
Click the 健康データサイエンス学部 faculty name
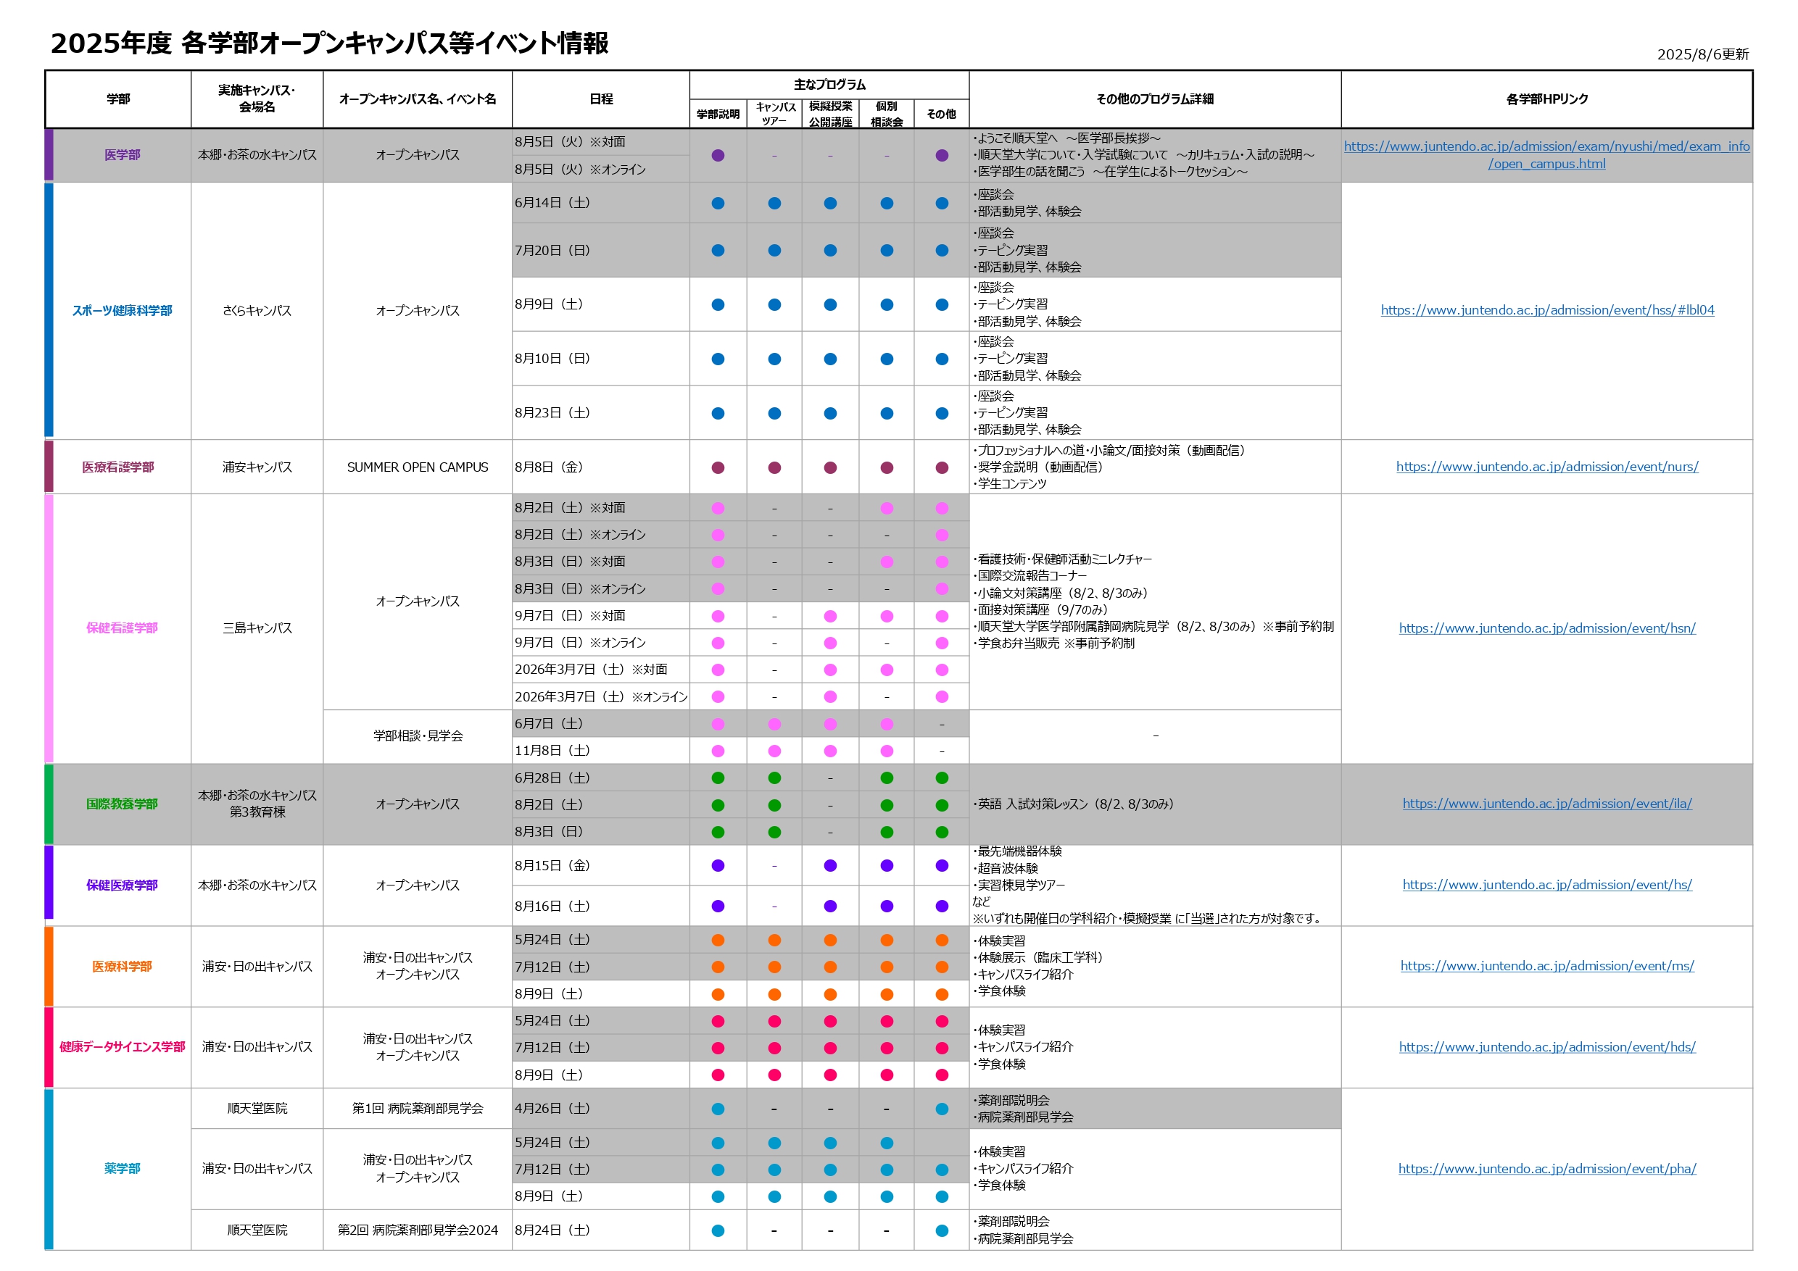123,1046
